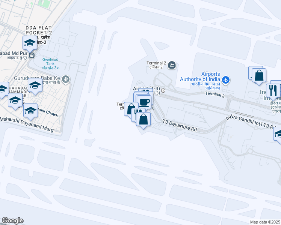Click the restaurant fork-and-knife marker at right edge
This screenshot has width=281, height=225.
click(x=273, y=90)
